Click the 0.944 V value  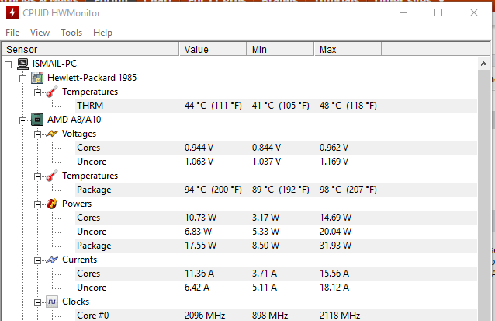199,148
